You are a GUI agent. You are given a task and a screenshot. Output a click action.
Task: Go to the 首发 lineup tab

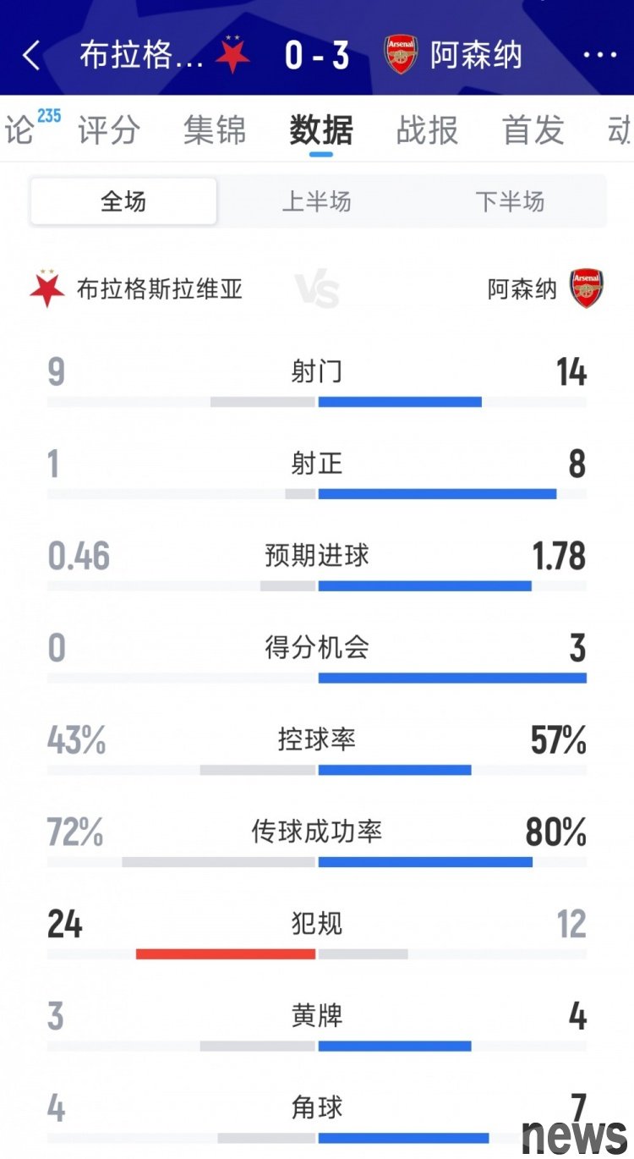tap(533, 131)
